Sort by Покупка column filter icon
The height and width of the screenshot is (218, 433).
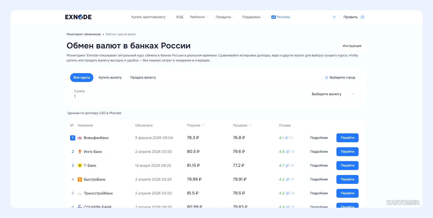click(203, 125)
